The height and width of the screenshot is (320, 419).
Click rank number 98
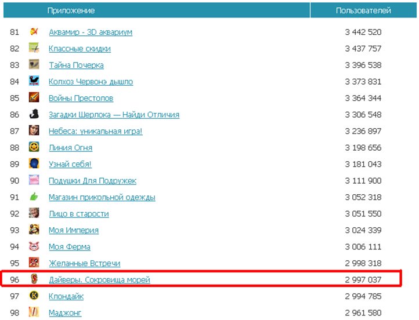pyautogui.click(x=15, y=313)
